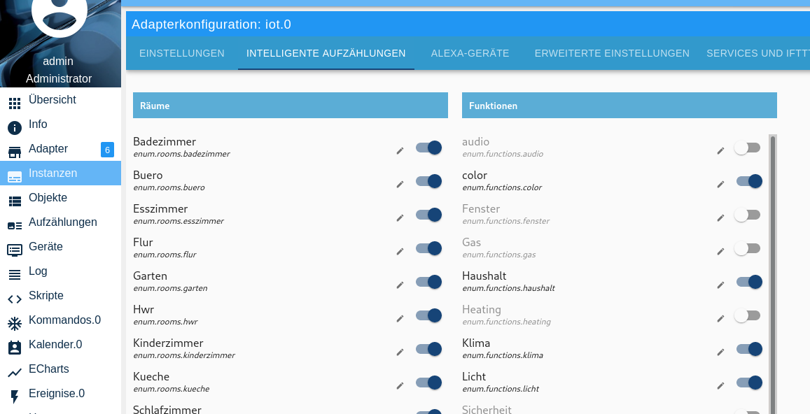Toggle the Flur room switch
This screenshot has width=810, height=414.
(428, 248)
